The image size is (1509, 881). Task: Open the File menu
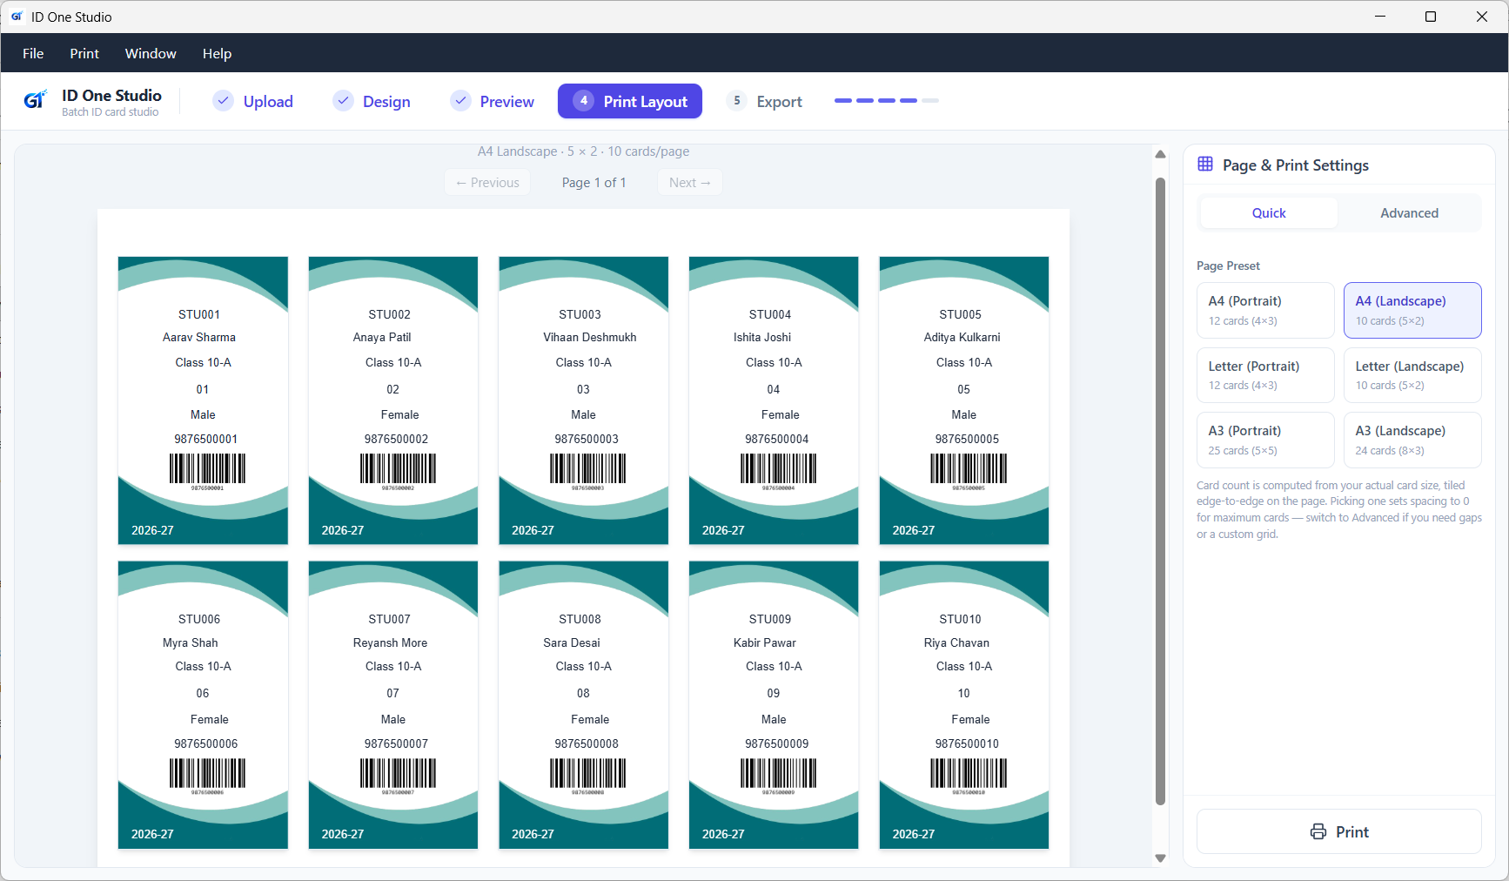[x=33, y=53]
